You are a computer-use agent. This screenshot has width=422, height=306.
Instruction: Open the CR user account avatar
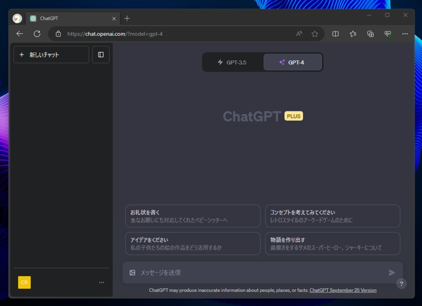(24, 282)
